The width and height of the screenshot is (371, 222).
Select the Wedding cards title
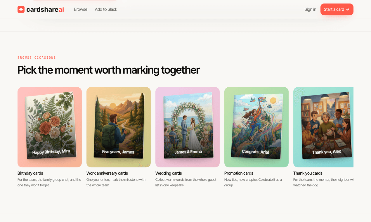(169, 173)
